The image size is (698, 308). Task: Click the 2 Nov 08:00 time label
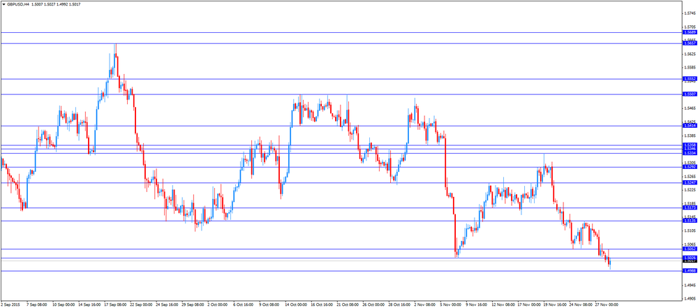pyautogui.click(x=424, y=305)
